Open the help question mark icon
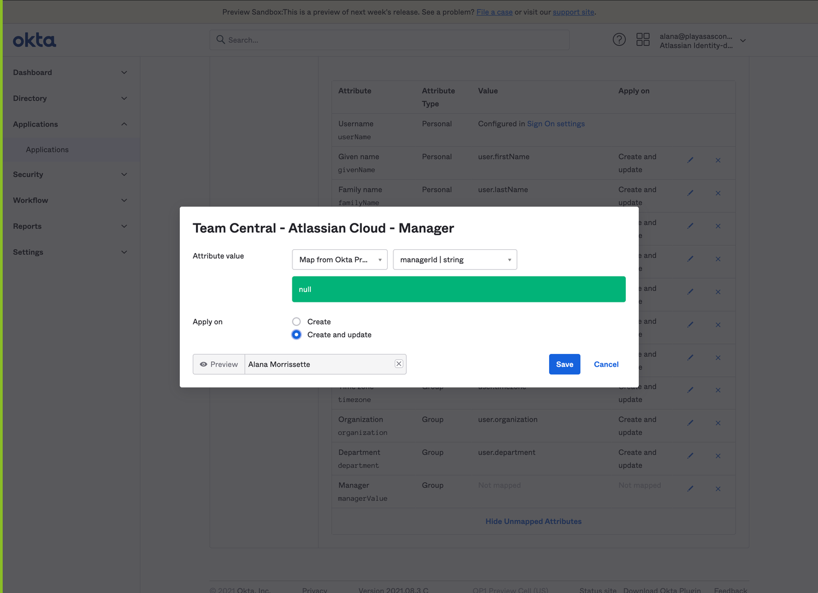 (619, 39)
